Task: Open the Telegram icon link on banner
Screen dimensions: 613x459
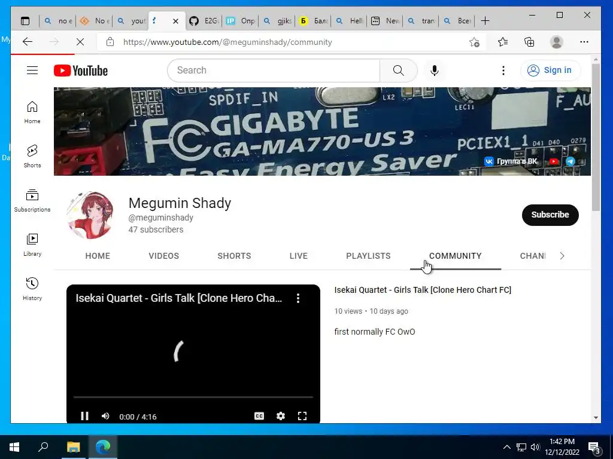Action: coord(570,161)
